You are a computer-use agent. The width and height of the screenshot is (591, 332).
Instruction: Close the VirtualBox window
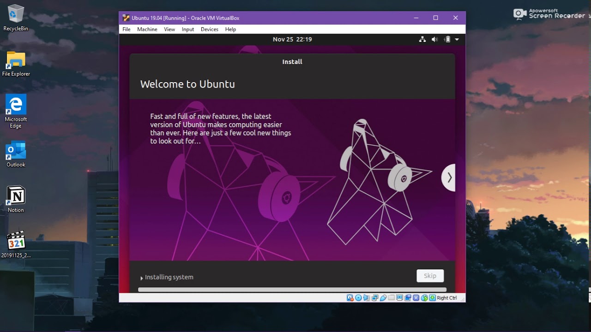(455, 18)
